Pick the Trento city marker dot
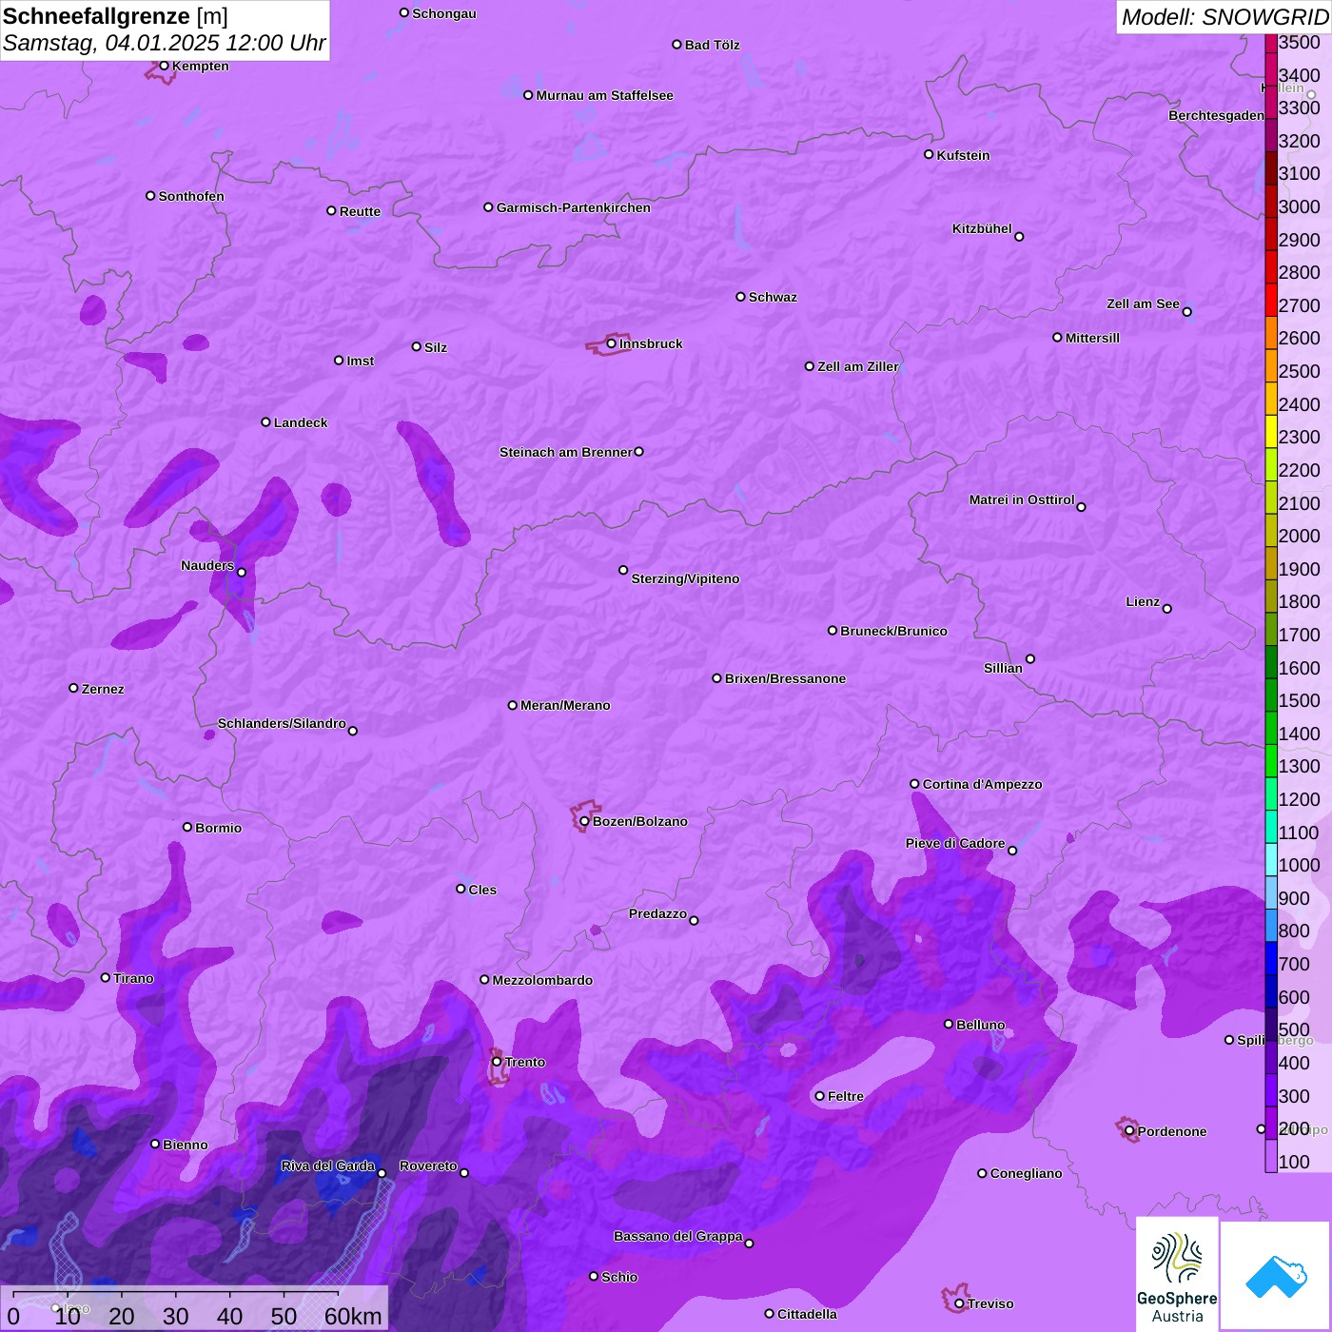The image size is (1332, 1332). tap(497, 1062)
